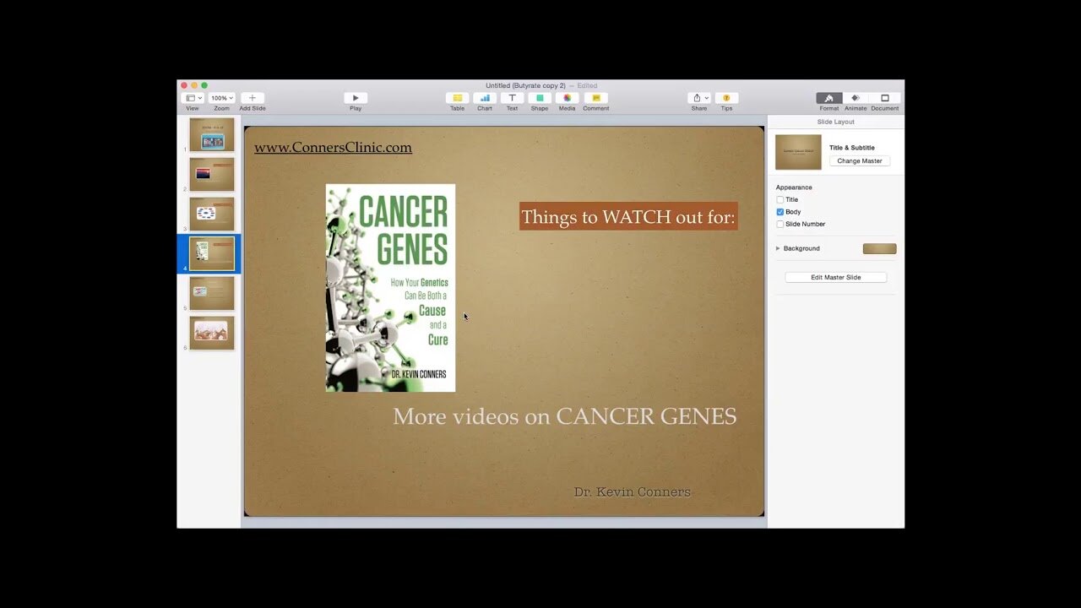Insert a Table from the toolbar
This screenshot has height=608, width=1081.
coord(457,98)
